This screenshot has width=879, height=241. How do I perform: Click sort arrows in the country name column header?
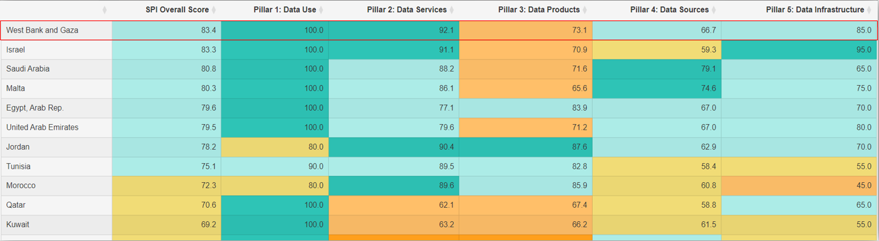tap(104, 10)
